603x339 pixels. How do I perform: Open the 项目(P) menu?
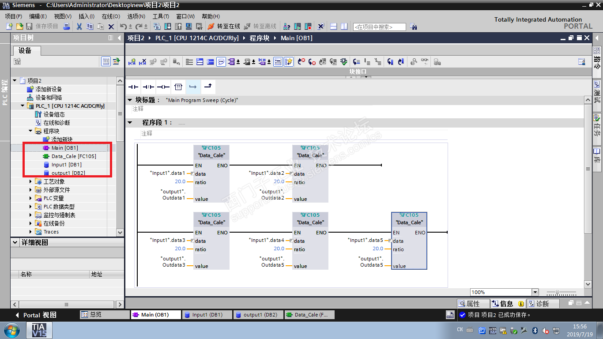coord(13,16)
